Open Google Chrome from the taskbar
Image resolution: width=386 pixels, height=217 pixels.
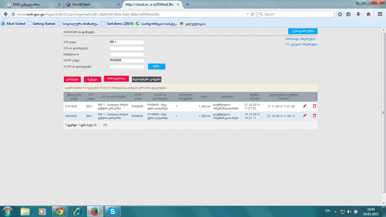click(x=59, y=211)
